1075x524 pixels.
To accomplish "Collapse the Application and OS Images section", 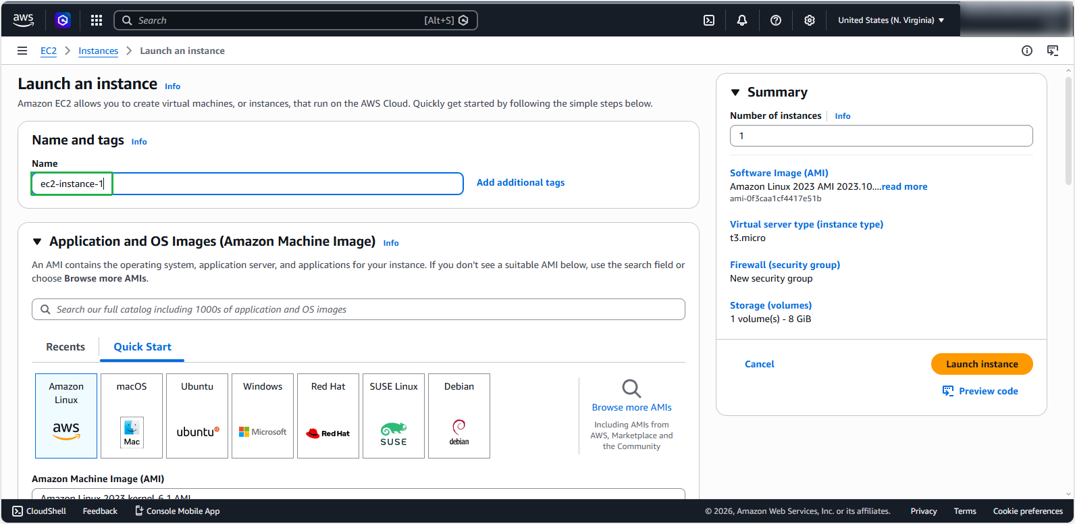I will [37, 242].
